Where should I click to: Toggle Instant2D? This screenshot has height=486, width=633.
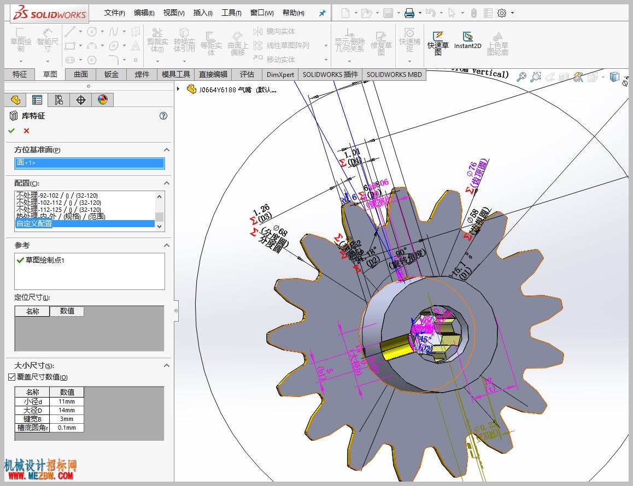(x=467, y=40)
